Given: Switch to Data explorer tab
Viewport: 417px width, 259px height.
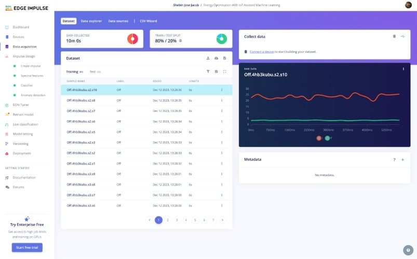Looking at the screenshot, I should click(91, 21).
